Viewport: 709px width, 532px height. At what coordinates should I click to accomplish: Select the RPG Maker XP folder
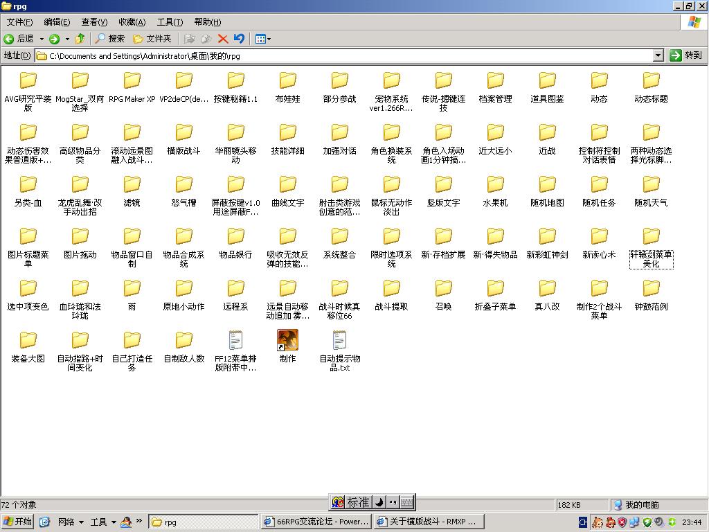click(132, 88)
